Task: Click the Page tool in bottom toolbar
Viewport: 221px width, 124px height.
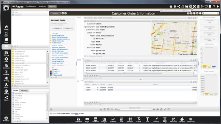Action: tap(87, 120)
